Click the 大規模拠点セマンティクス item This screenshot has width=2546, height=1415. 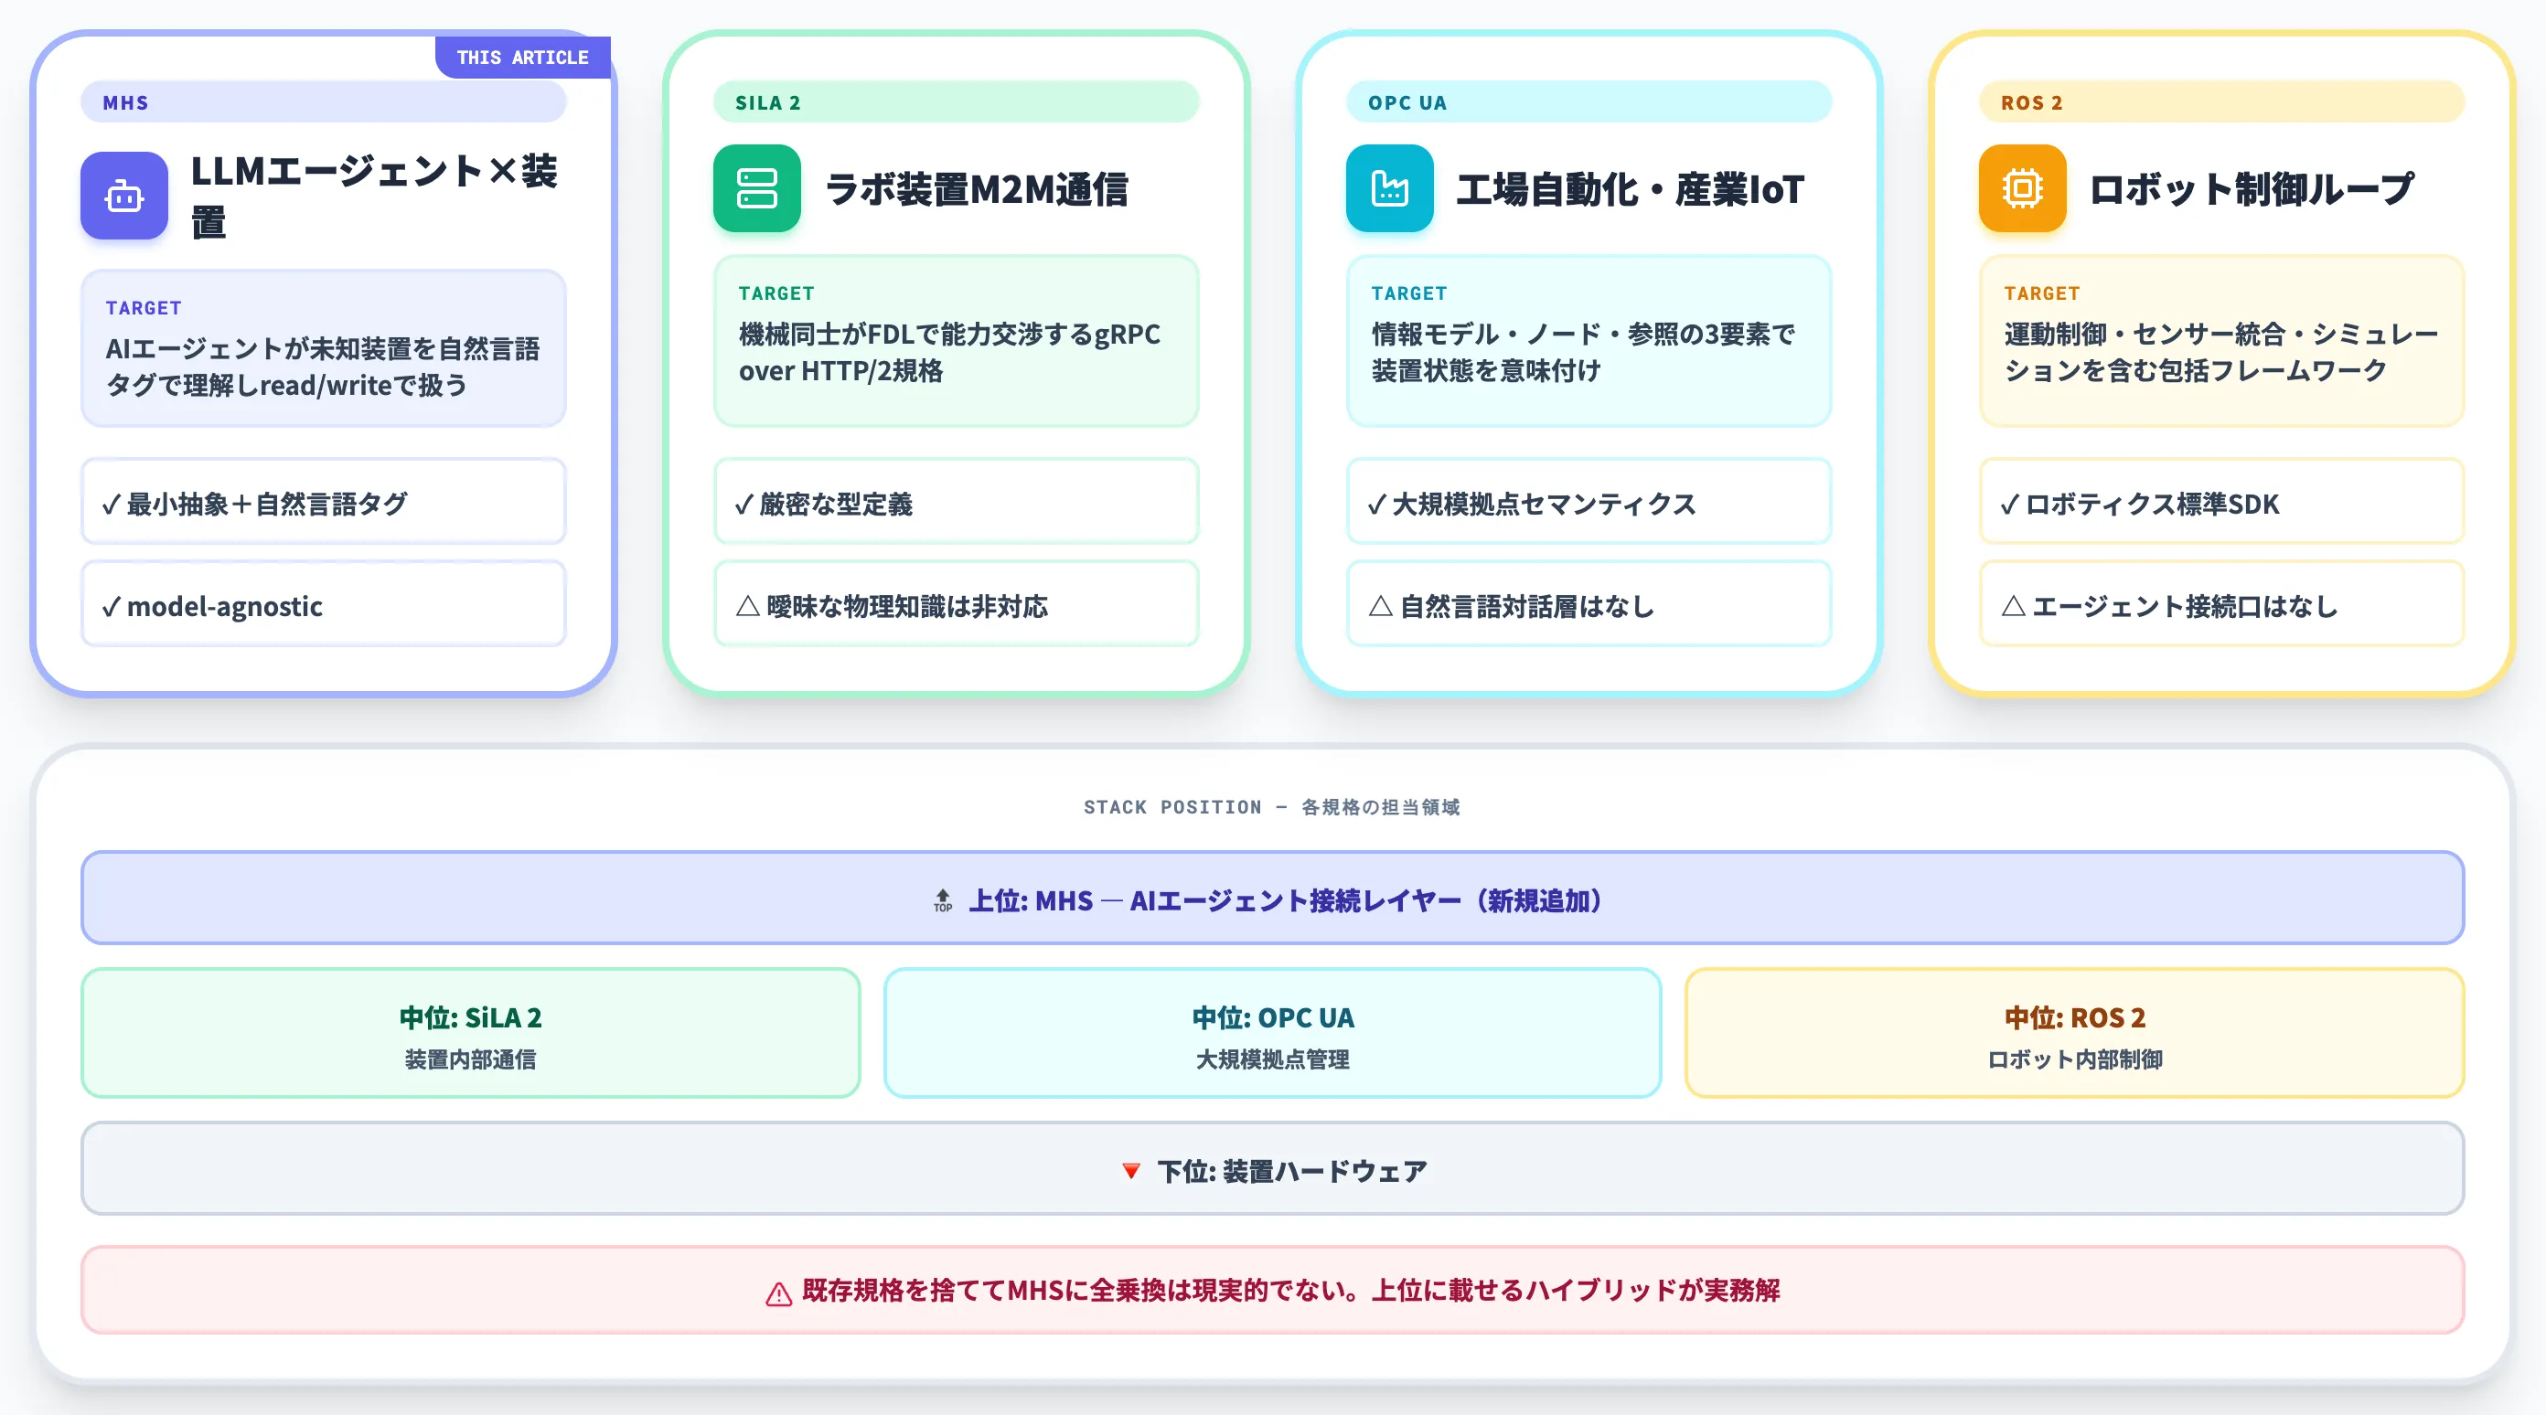pos(1589,501)
